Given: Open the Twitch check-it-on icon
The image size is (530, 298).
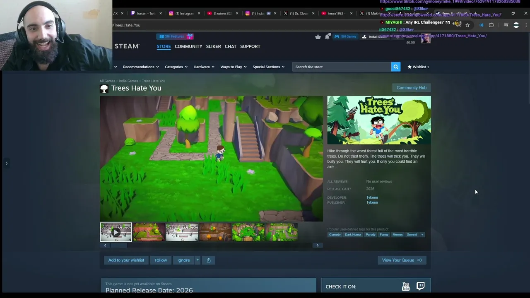Looking at the screenshot, I should [x=420, y=286].
